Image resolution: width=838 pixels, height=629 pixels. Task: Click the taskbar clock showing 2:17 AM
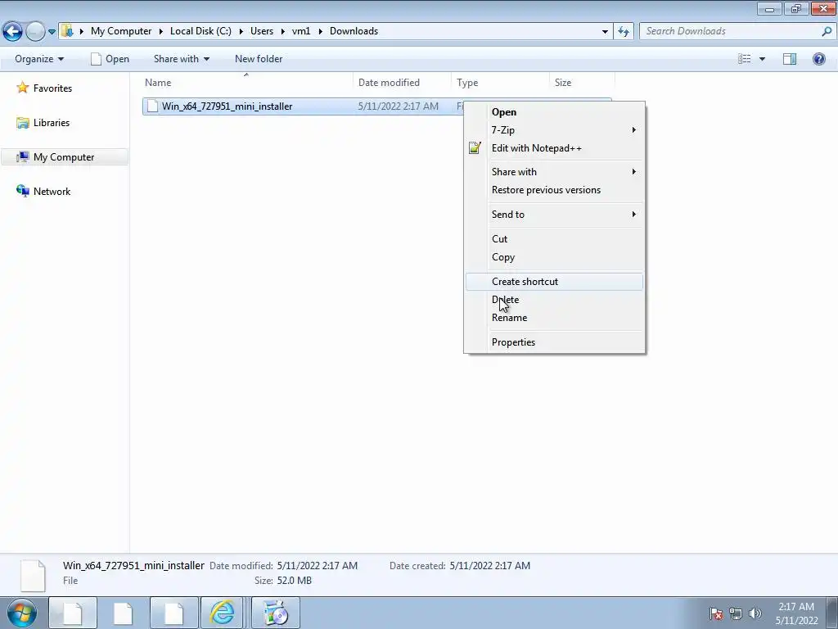(x=796, y=613)
